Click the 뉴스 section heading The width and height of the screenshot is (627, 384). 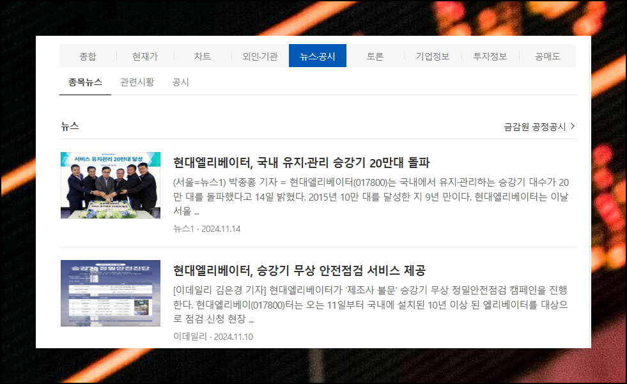point(70,127)
